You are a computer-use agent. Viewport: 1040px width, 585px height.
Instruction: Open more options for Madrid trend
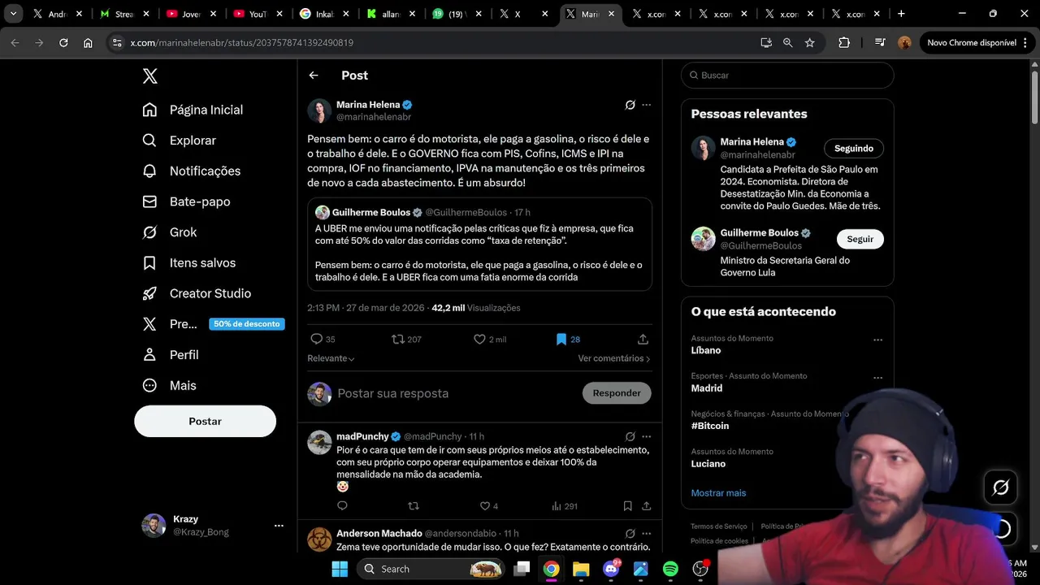coord(877,378)
